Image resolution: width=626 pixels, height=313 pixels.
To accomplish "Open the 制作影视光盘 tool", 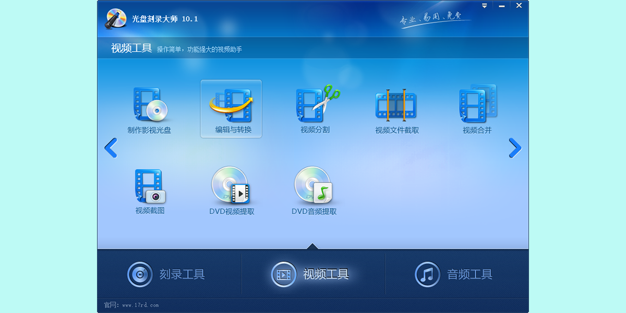I will 148,107.
